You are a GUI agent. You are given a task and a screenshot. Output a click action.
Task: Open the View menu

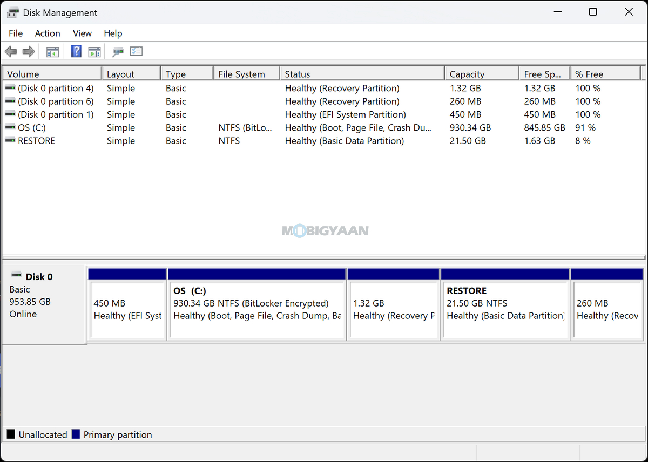(82, 33)
